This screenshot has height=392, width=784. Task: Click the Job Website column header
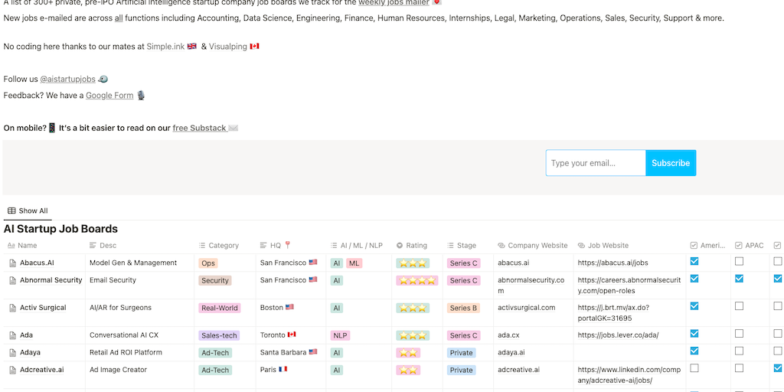[629, 246]
